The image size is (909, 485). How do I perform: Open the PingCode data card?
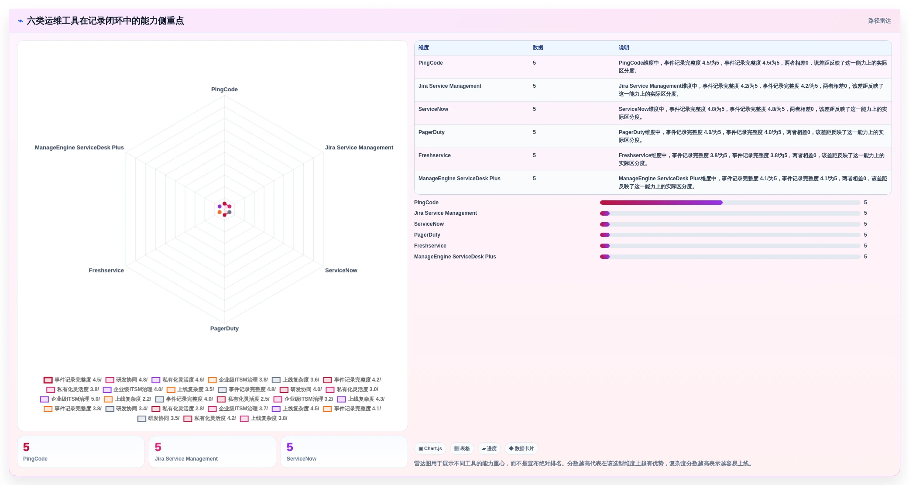click(x=81, y=452)
